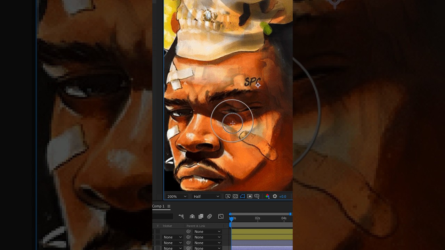445x250 pixels.
Task: Click the Region of Interest icon
Action: (x=250, y=197)
